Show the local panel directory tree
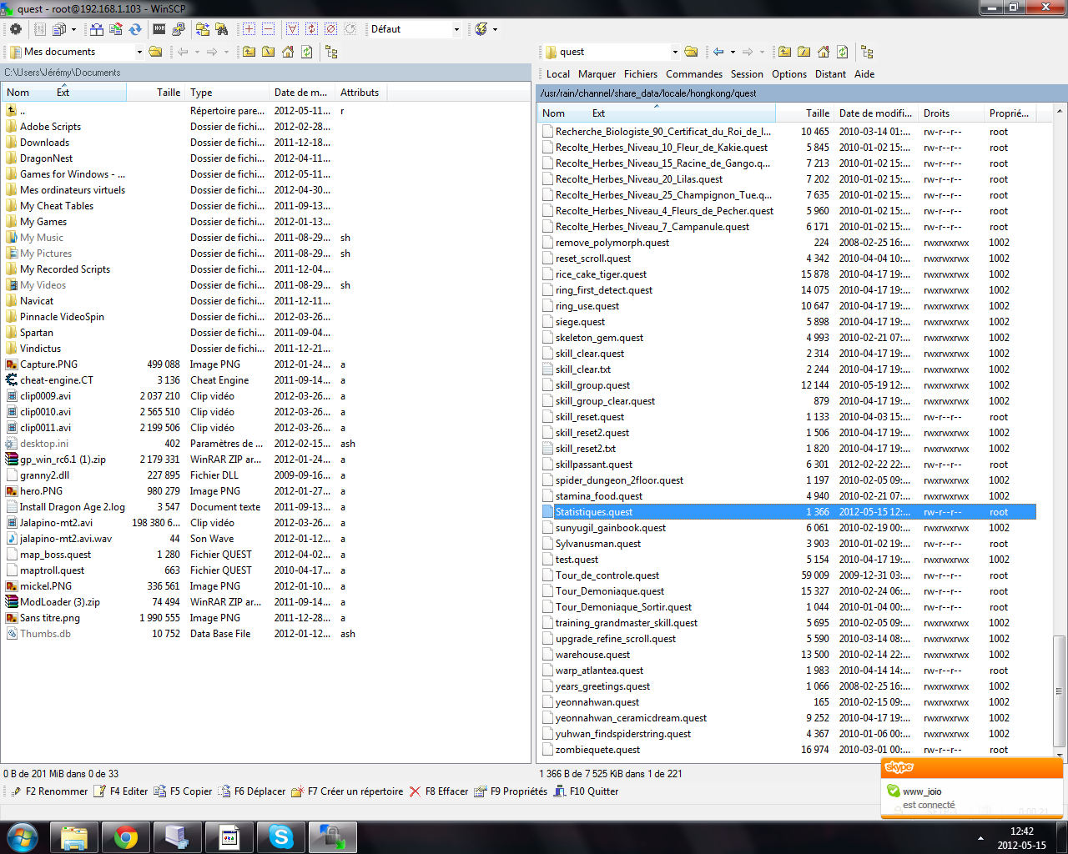This screenshot has height=854, width=1068. [x=331, y=52]
